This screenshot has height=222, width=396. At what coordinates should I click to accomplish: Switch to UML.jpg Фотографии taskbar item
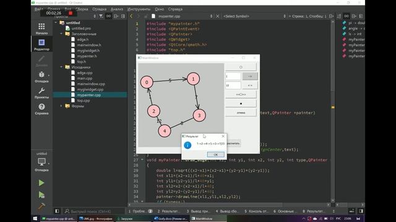click(x=96, y=218)
